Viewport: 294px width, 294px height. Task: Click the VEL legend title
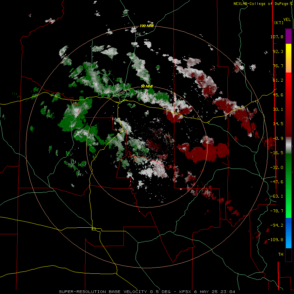(287, 20)
